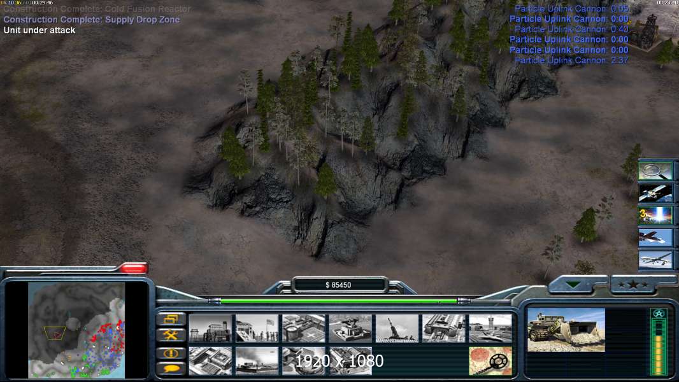Click the dozer unit portrait
Screen dimensions: 679x382
[566, 330]
